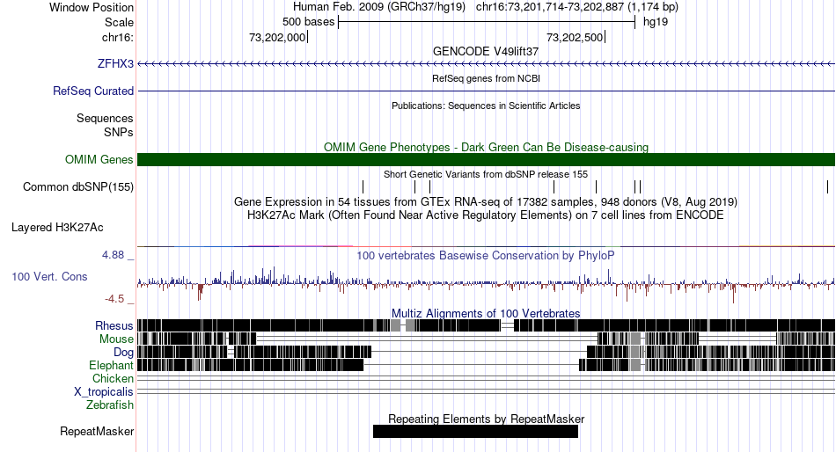This screenshot has height=452, width=836.
Task: Click the Publications: Sequences in Scientific Articles title
Action: (x=486, y=106)
